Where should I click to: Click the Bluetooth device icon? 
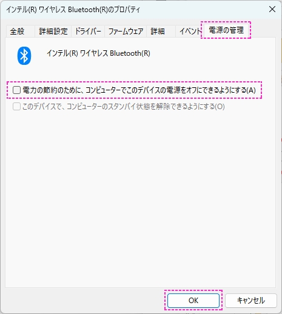[24, 56]
